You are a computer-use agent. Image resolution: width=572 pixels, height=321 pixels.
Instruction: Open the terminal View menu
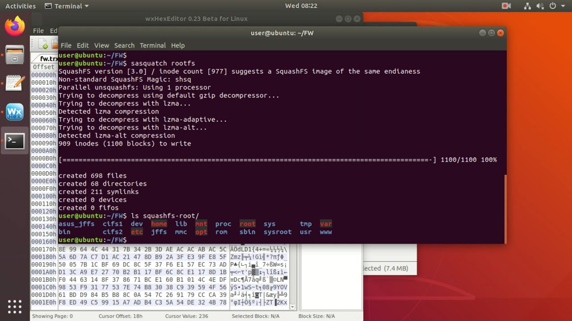tap(101, 45)
